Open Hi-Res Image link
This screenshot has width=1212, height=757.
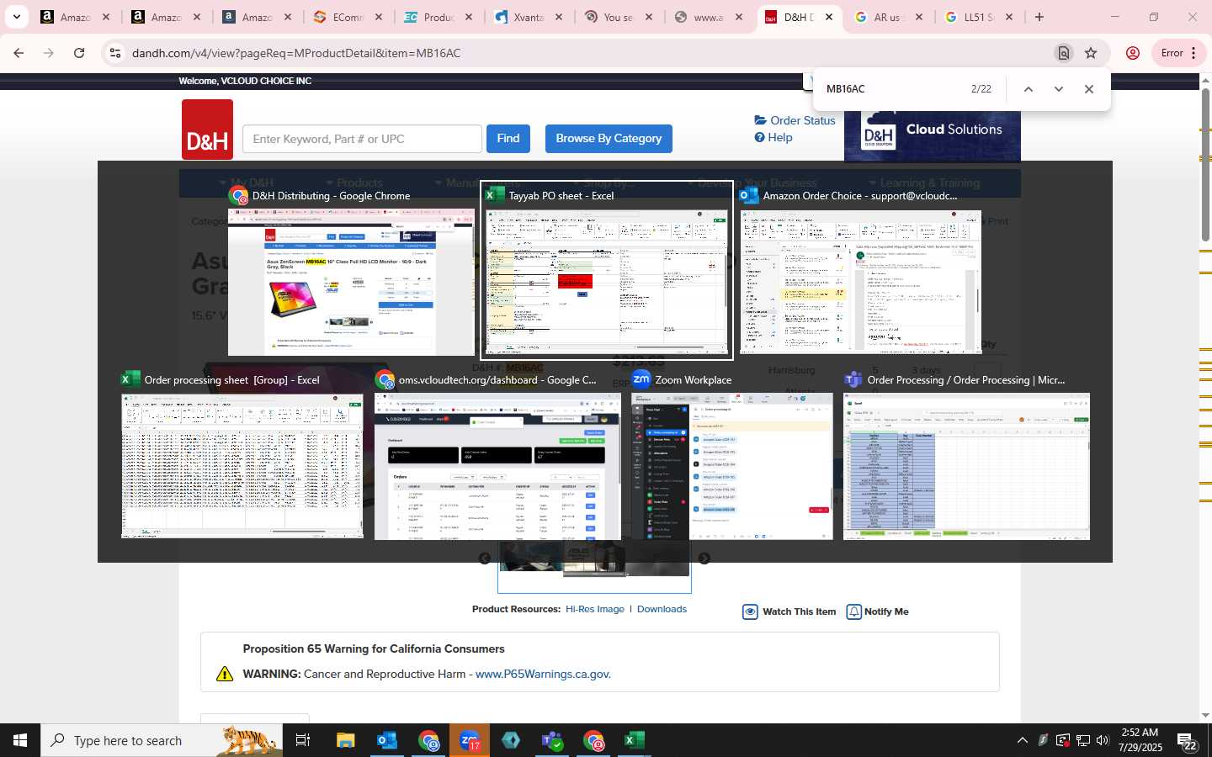tap(595, 609)
